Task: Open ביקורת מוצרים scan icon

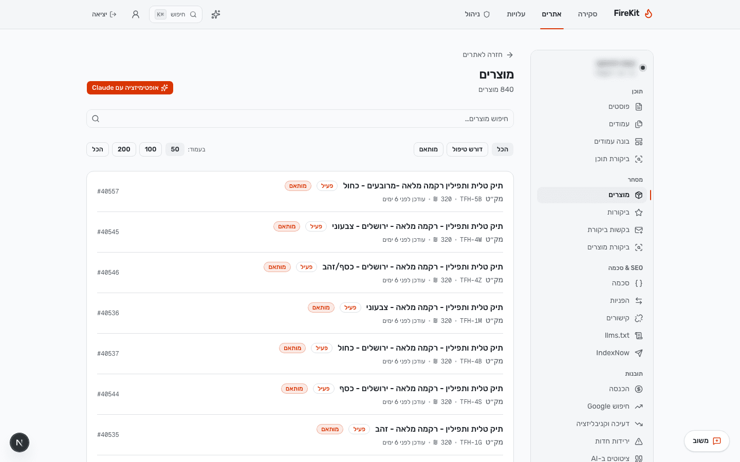Action: 639,247
